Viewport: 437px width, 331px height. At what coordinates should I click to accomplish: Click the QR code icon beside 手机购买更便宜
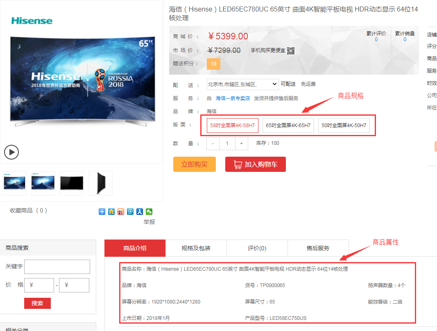(290, 50)
